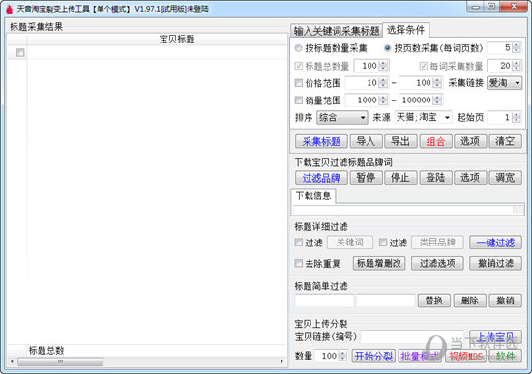Click 导入 button
The image size is (532, 374).
coord(366,141)
